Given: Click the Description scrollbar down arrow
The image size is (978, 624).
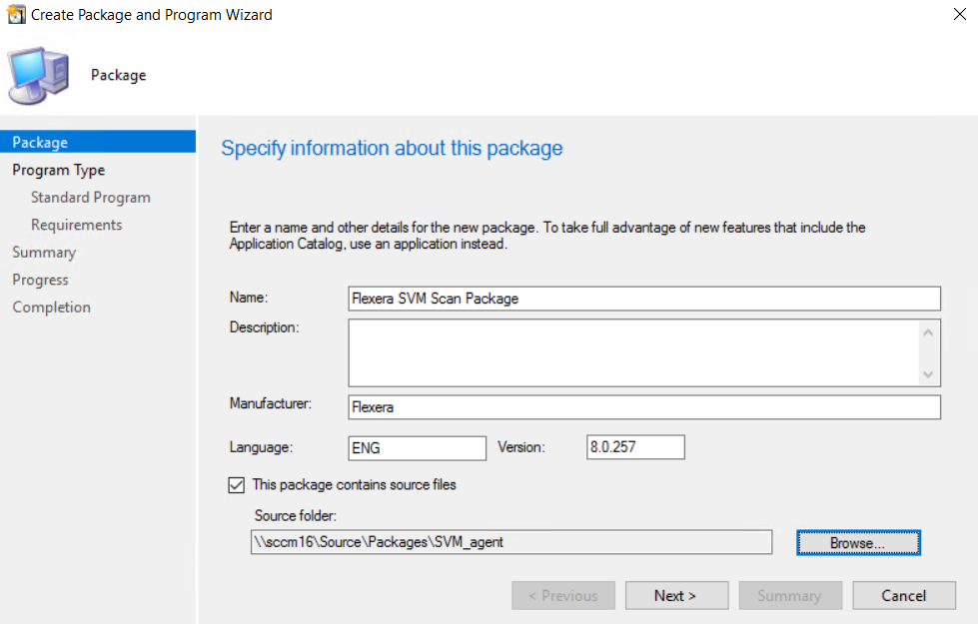Looking at the screenshot, I should tap(928, 374).
